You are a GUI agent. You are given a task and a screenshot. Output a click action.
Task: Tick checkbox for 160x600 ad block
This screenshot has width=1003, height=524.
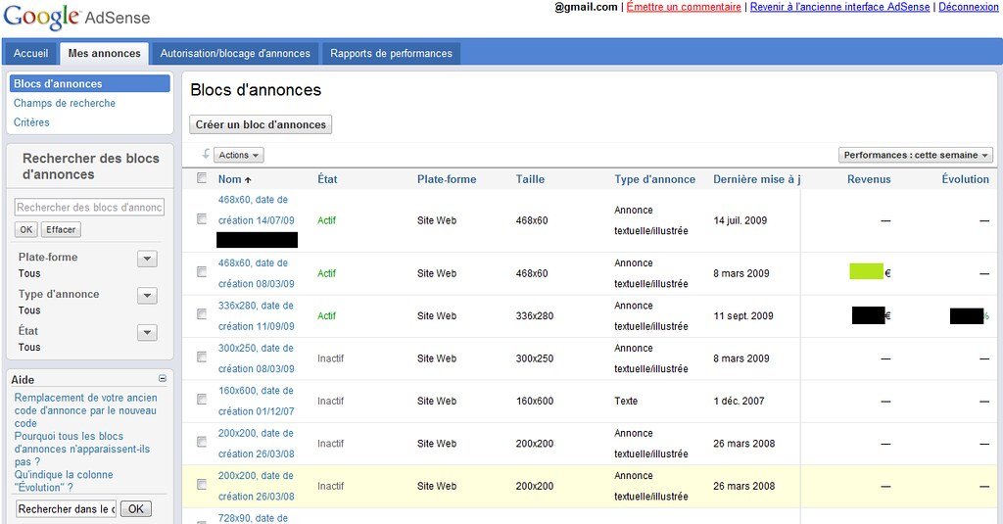[202, 400]
